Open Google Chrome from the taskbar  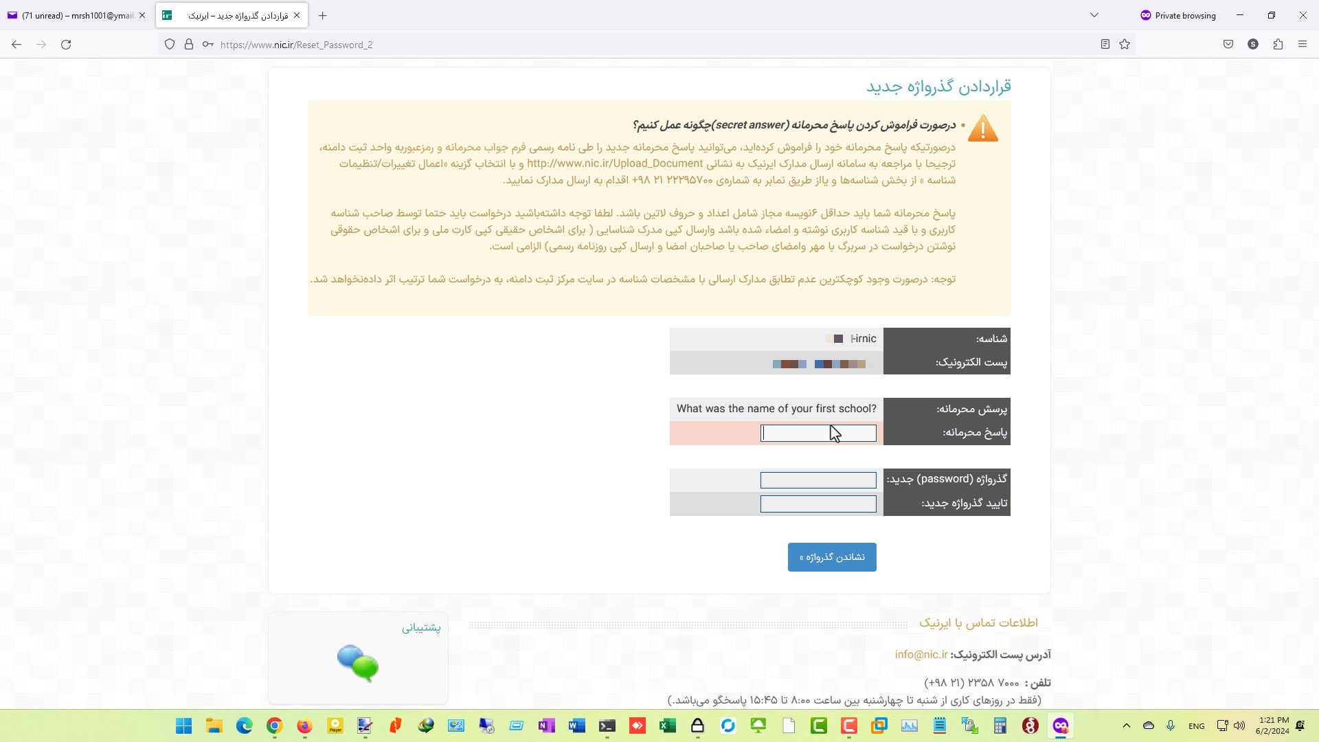274,726
